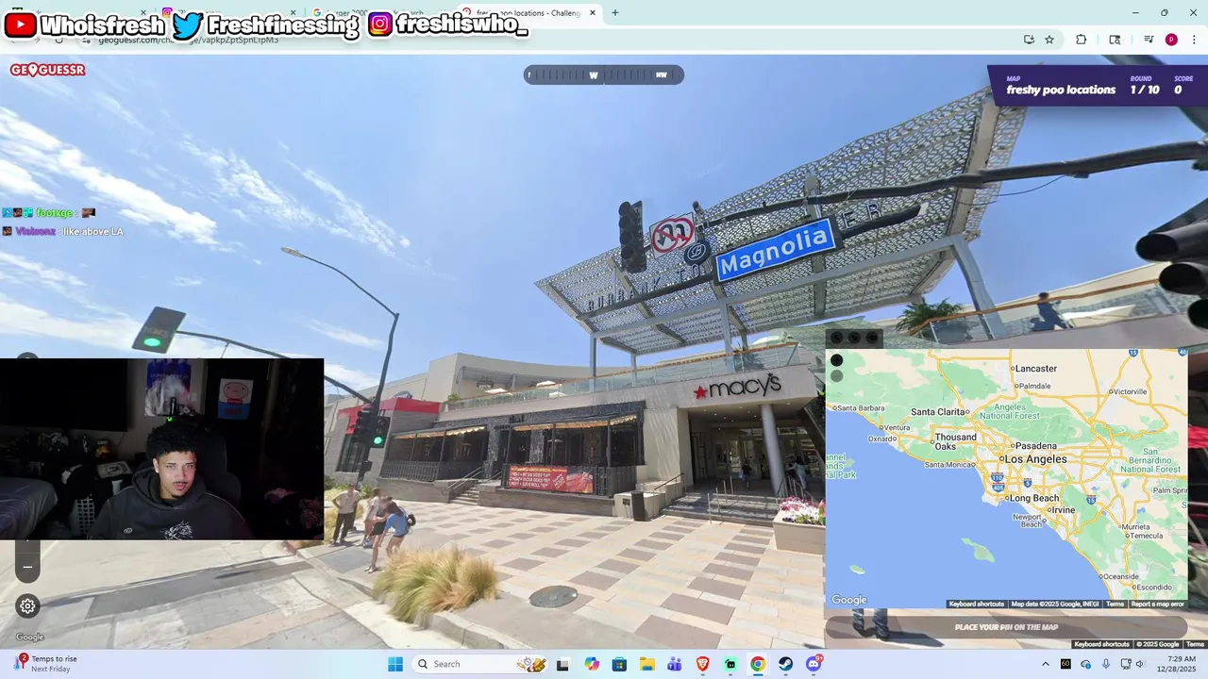Open Steam from taskbar
Viewport: 1208px width, 679px height.
point(785,664)
